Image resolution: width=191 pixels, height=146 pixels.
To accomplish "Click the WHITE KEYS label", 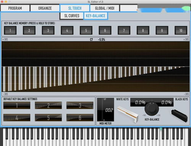I will [x=123, y=99].
